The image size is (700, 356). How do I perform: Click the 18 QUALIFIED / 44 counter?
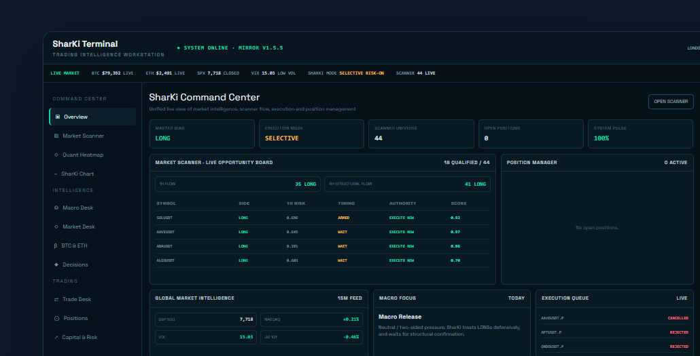466,163
